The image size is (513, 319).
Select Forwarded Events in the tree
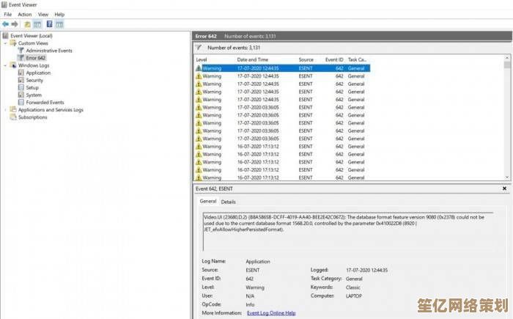point(45,102)
